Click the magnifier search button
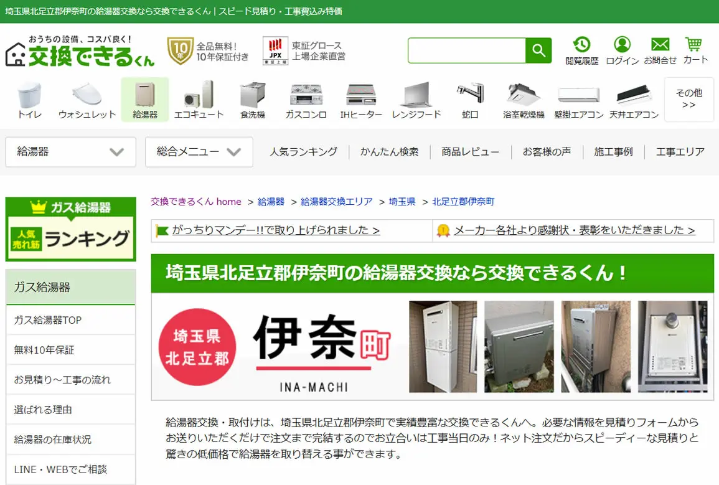719x485 pixels. coord(538,50)
